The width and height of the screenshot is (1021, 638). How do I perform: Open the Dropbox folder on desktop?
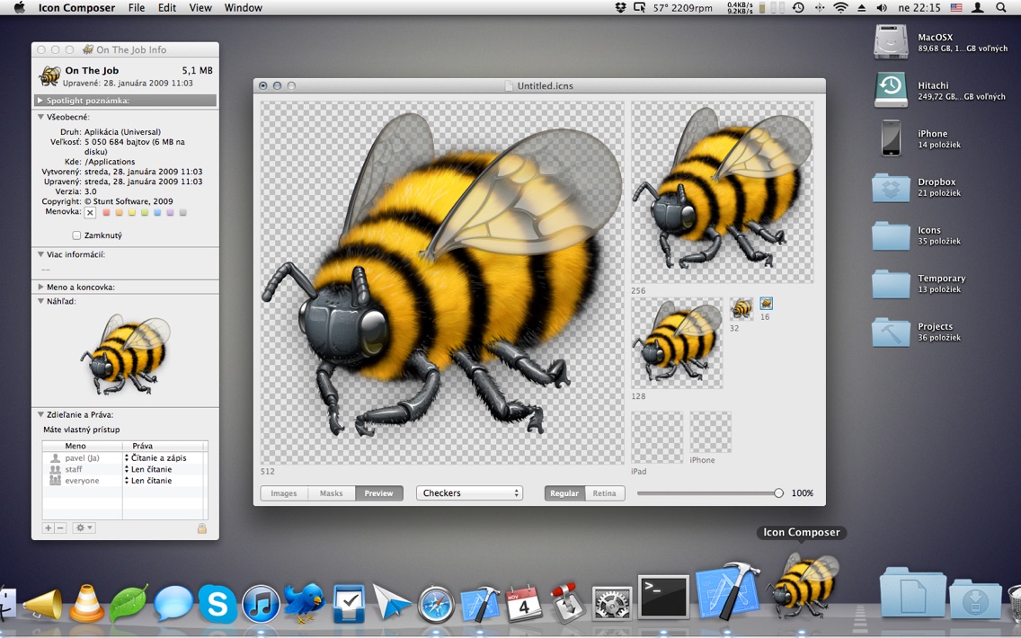click(x=891, y=187)
